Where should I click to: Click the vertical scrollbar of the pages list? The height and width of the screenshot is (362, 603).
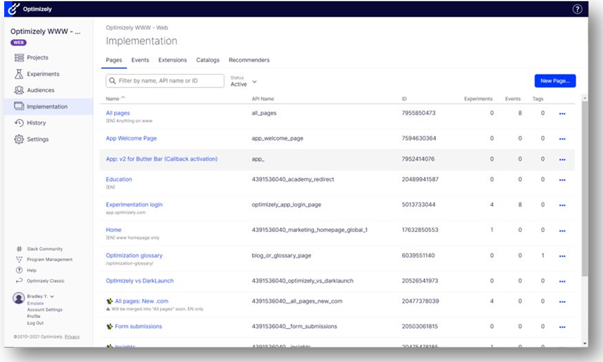tap(584, 189)
